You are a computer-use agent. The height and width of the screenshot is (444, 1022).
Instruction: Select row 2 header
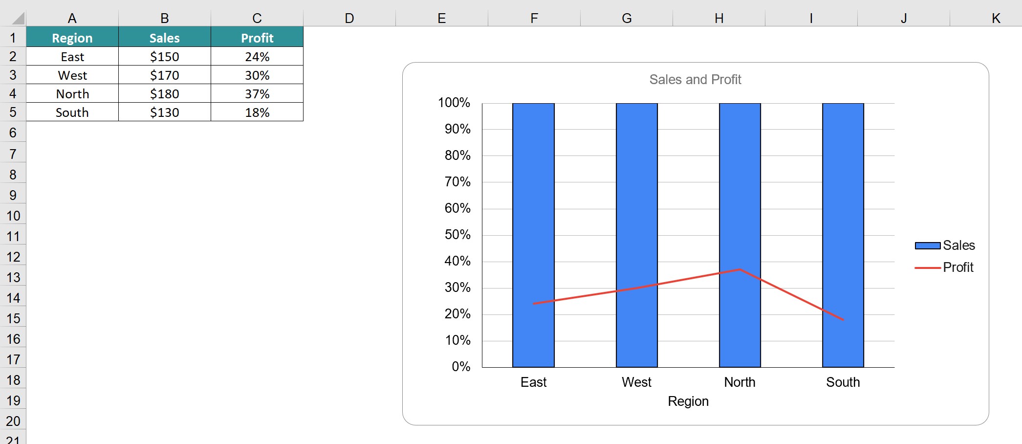[13, 56]
